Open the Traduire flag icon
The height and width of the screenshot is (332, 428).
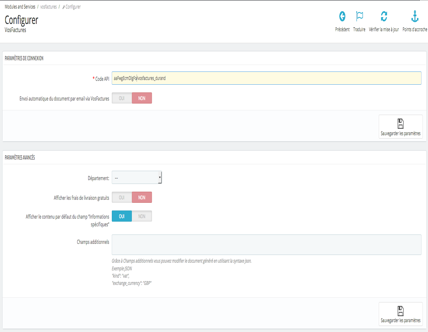[360, 16]
